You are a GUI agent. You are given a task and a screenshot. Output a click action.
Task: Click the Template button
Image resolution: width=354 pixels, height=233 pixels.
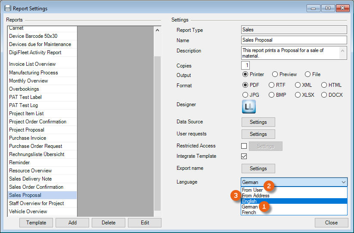click(36, 223)
